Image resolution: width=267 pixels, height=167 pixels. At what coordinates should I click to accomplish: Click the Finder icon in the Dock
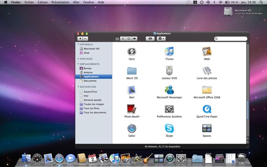[26, 158]
